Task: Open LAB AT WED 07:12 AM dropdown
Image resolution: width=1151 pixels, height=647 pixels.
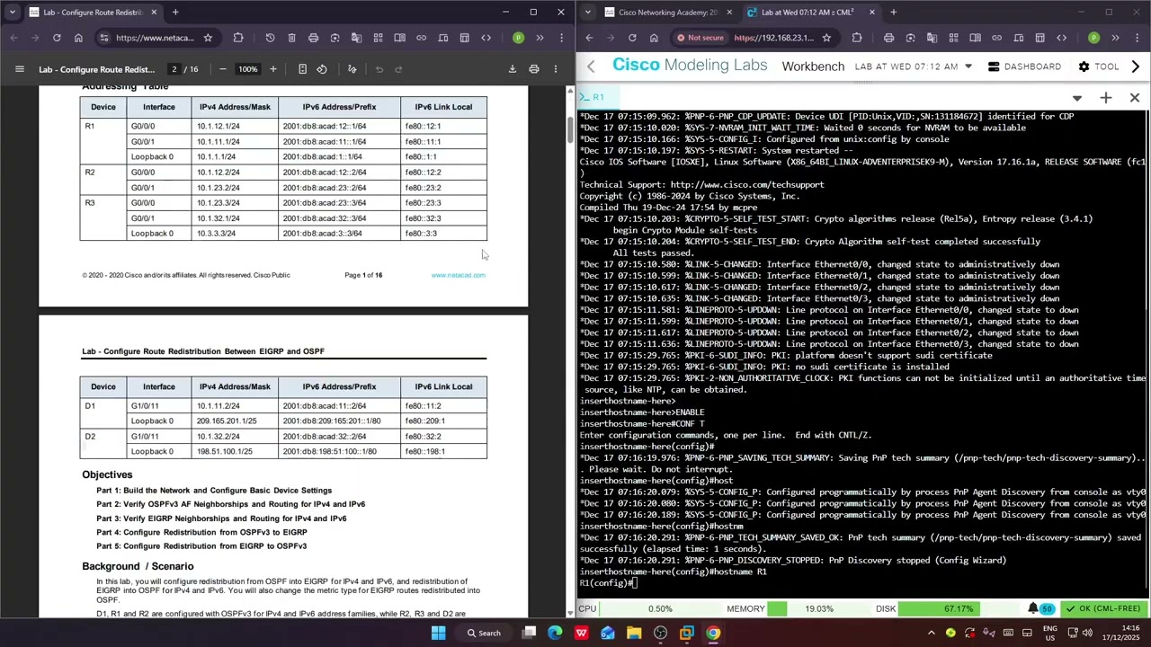Action: click(914, 66)
